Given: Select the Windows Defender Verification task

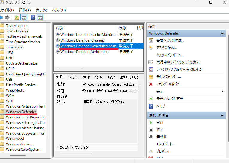Looking at the screenshot, I should pos(84,52).
